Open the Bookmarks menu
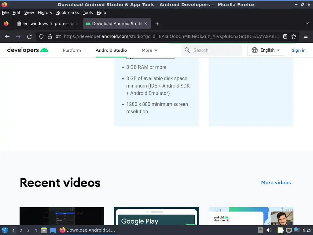313x235 pixels. click(x=68, y=13)
